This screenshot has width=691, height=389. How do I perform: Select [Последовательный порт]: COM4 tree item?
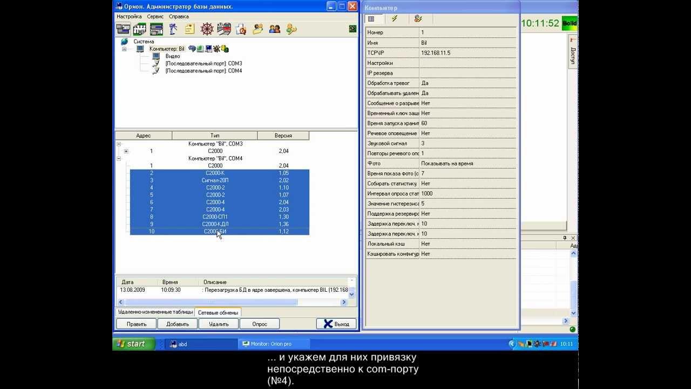[x=204, y=71]
